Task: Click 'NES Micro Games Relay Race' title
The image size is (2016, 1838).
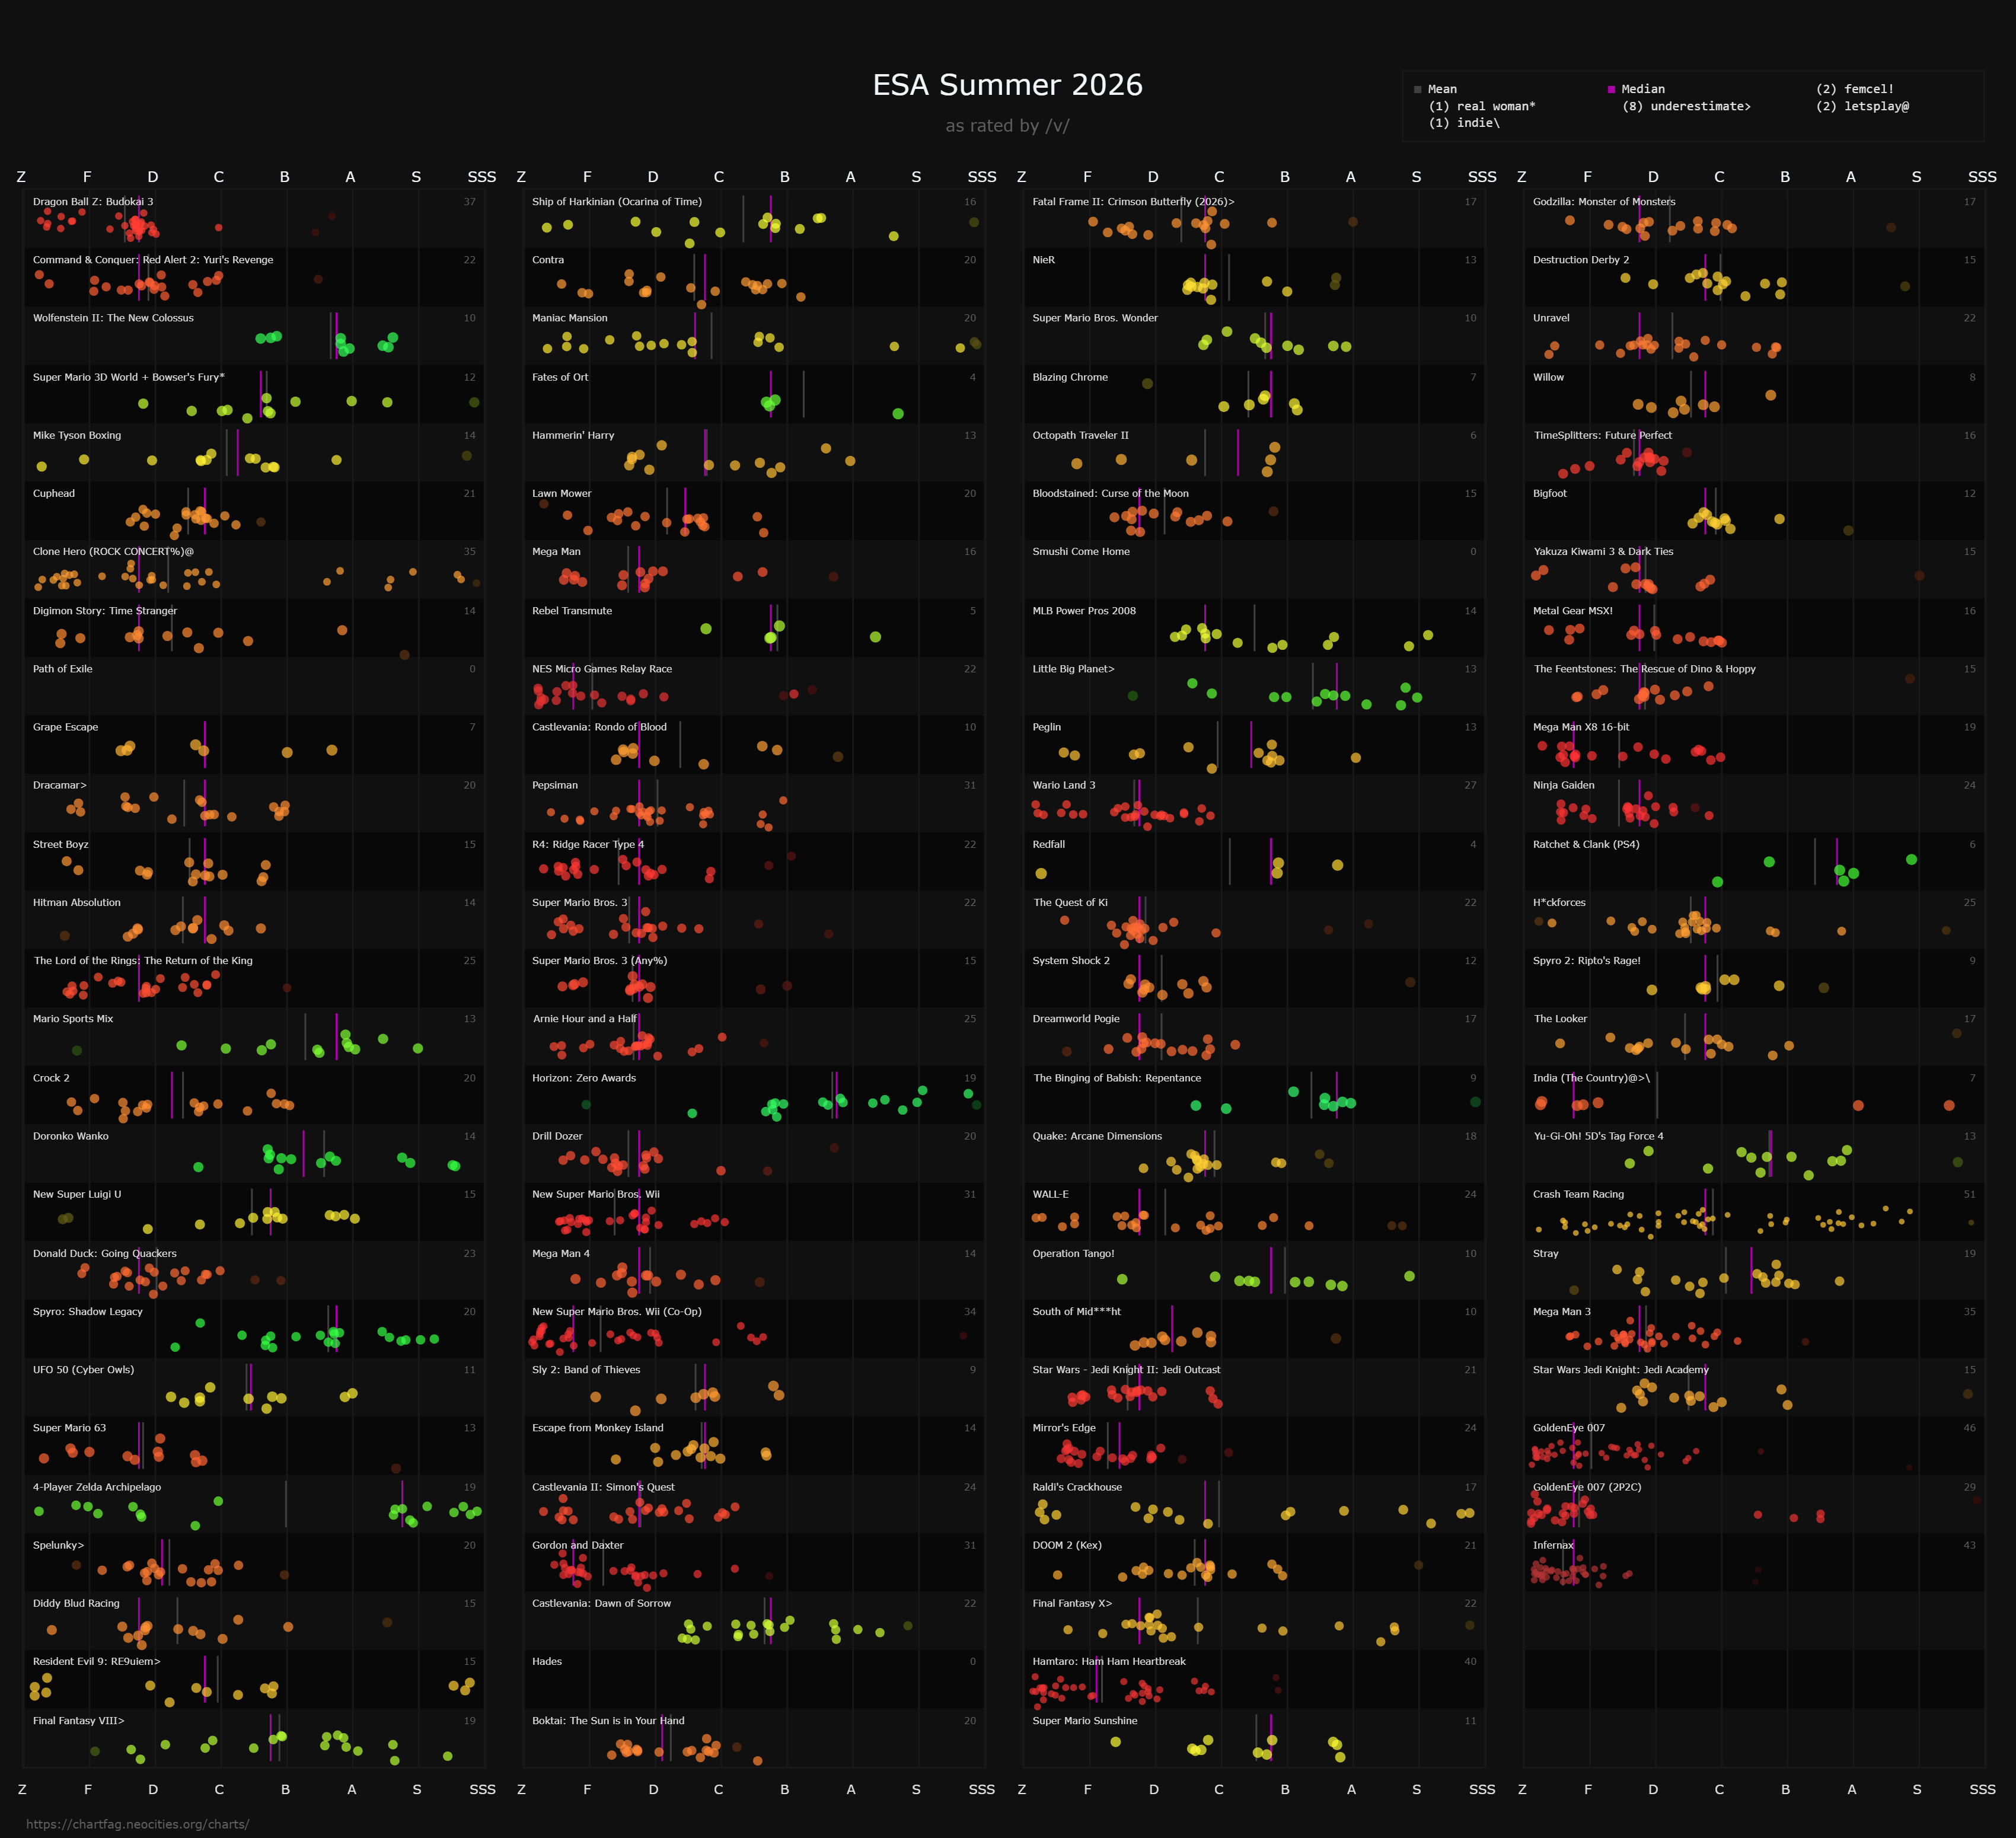Action: pos(602,669)
